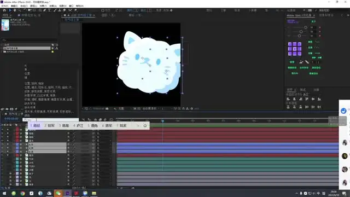This screenshot has height=197, width=350.
Task: Adjust the third Motion panel easing slider
Action: (x=299, y=36)
